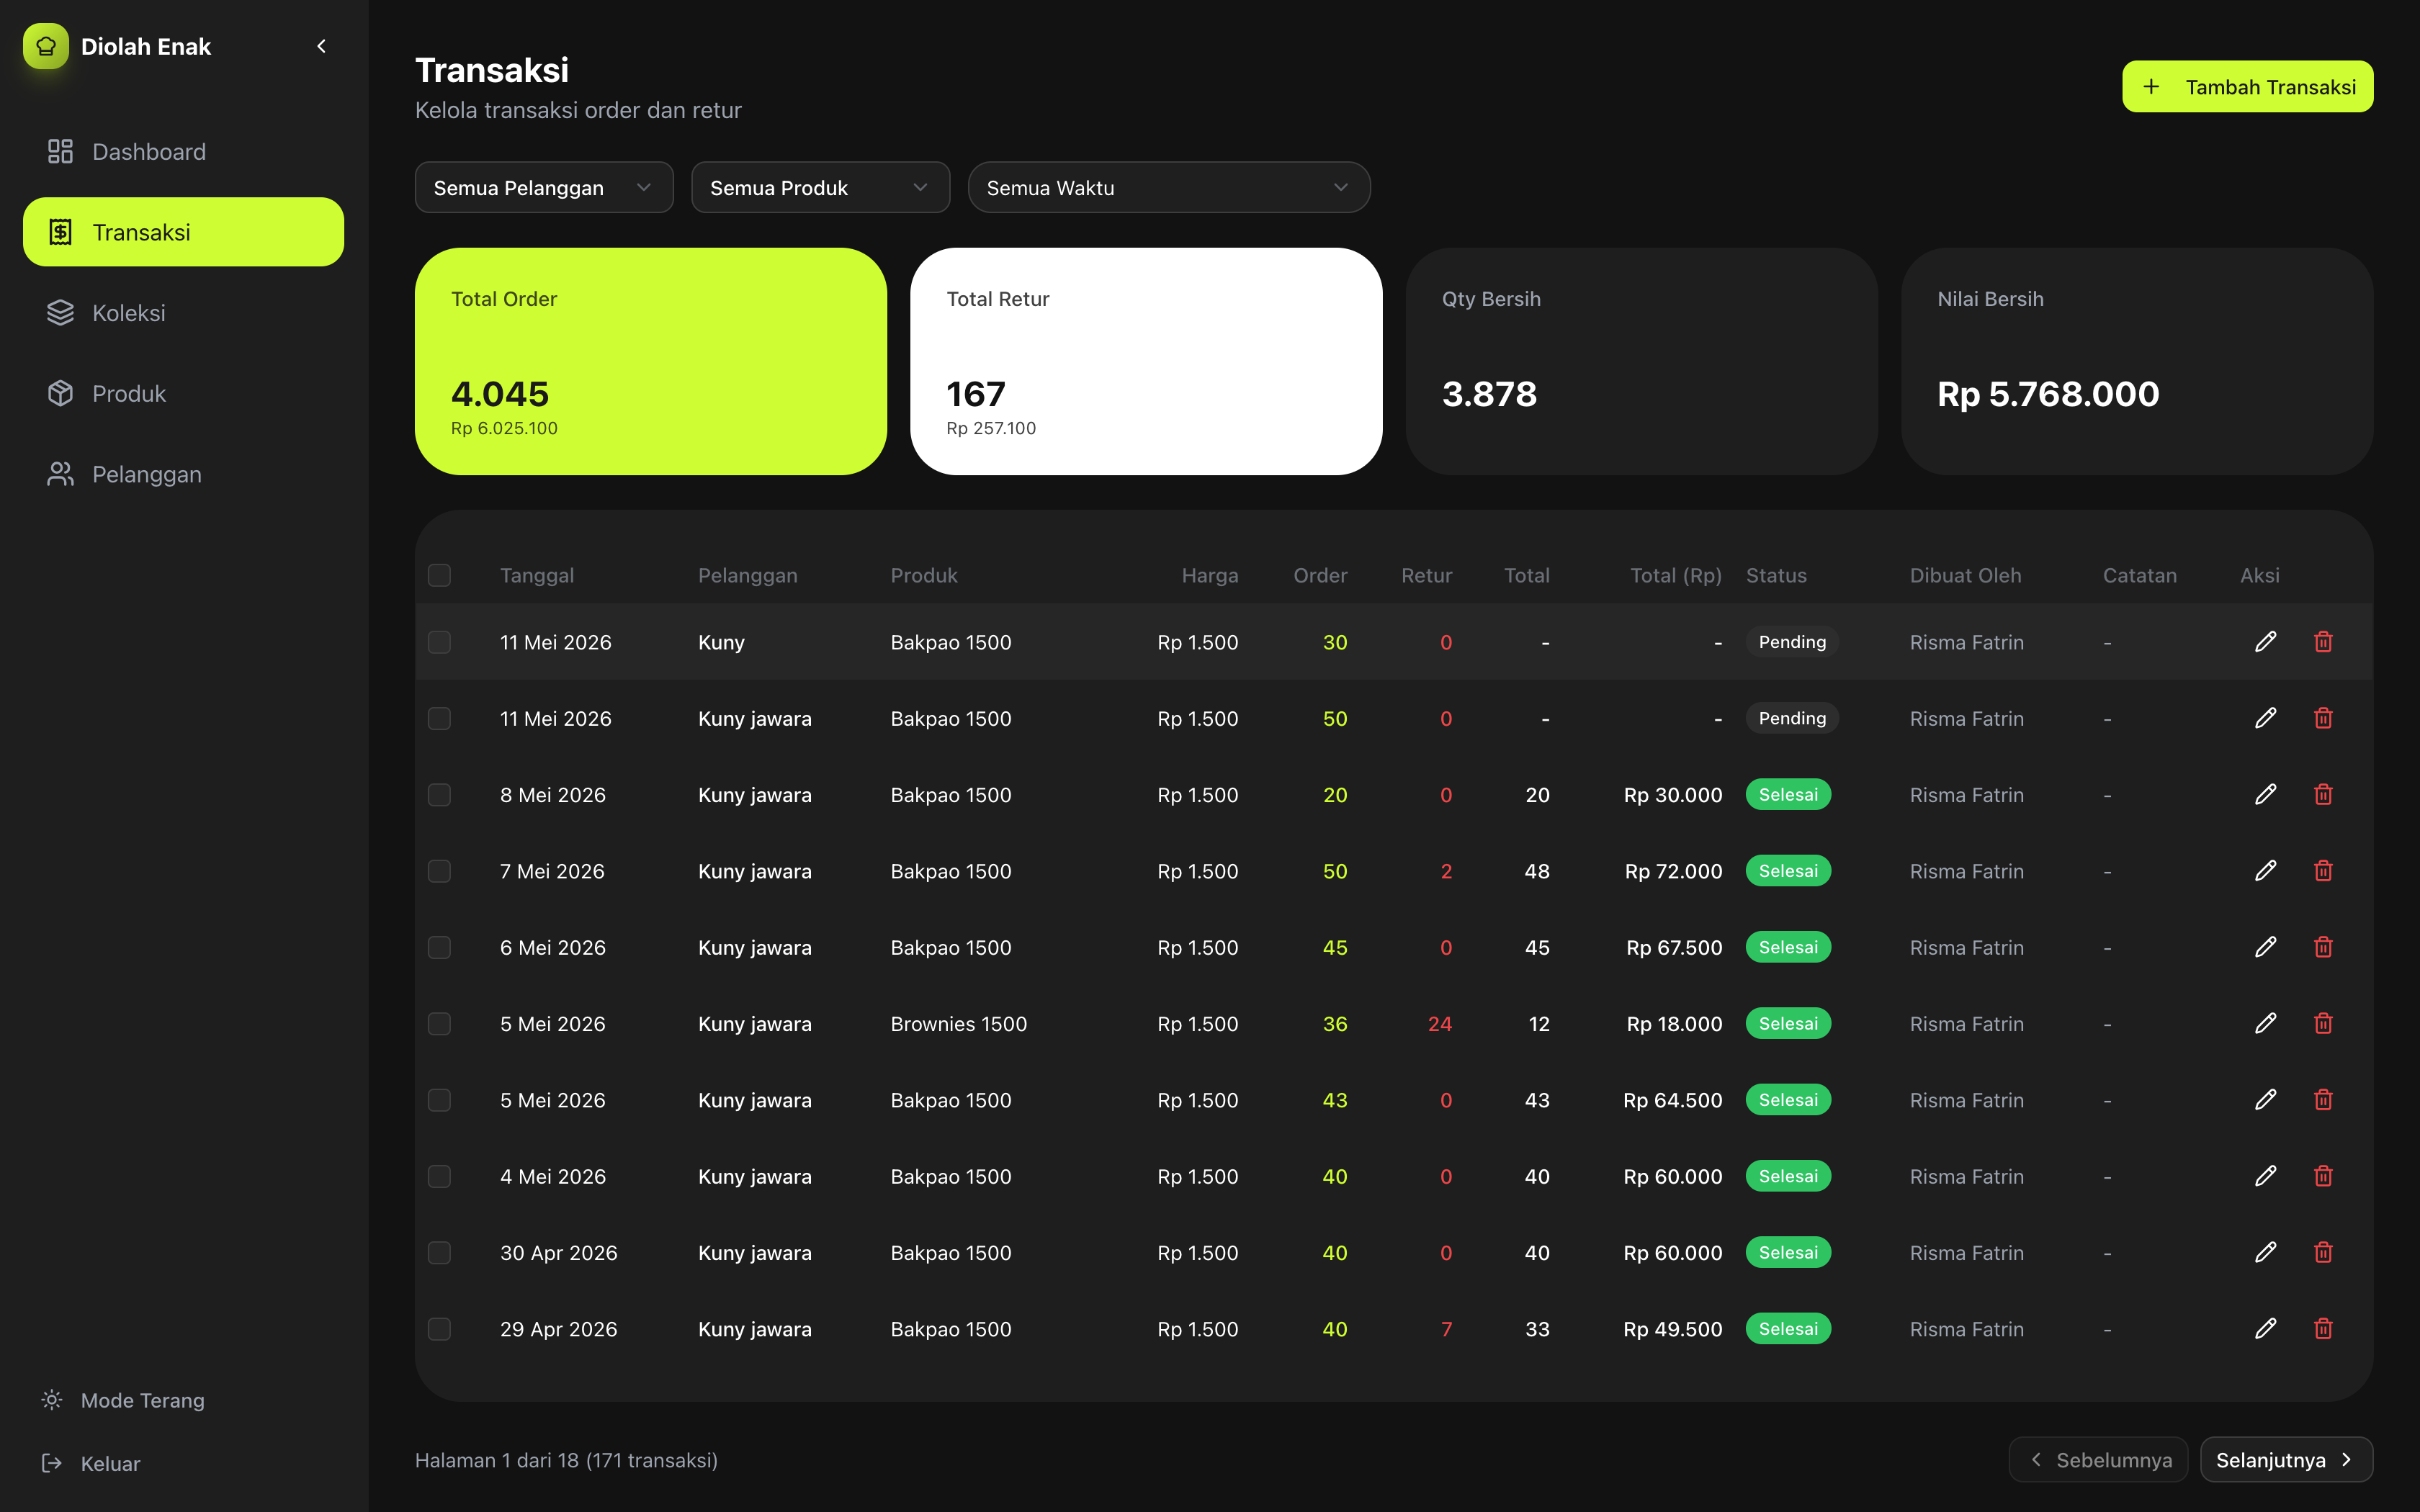Delete the 30 Apr 2026 transaction row
This screenshot has height=1512, width=2420.
(2323, 1252)
